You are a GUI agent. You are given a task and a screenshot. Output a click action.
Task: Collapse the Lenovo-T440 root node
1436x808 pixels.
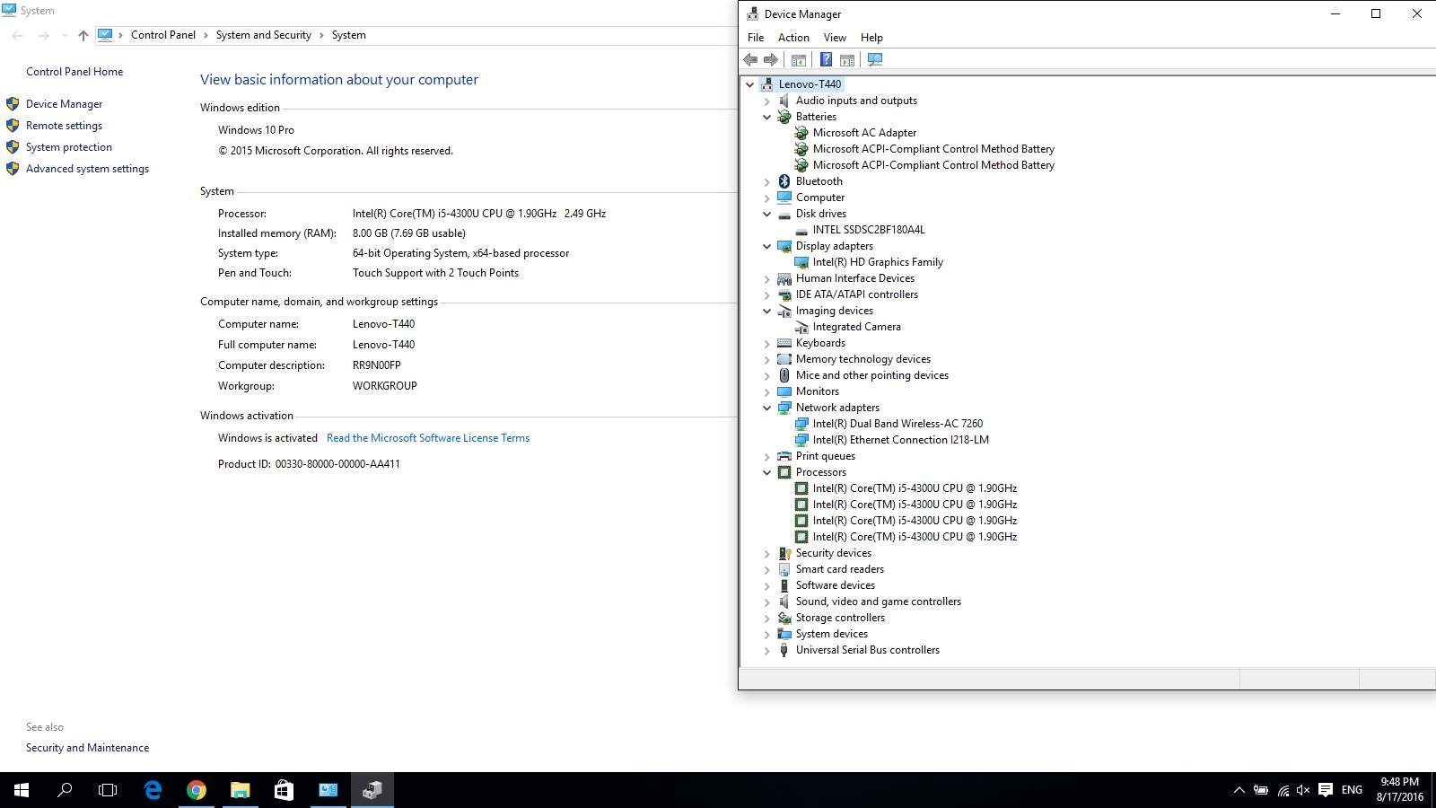pos(750,84)
